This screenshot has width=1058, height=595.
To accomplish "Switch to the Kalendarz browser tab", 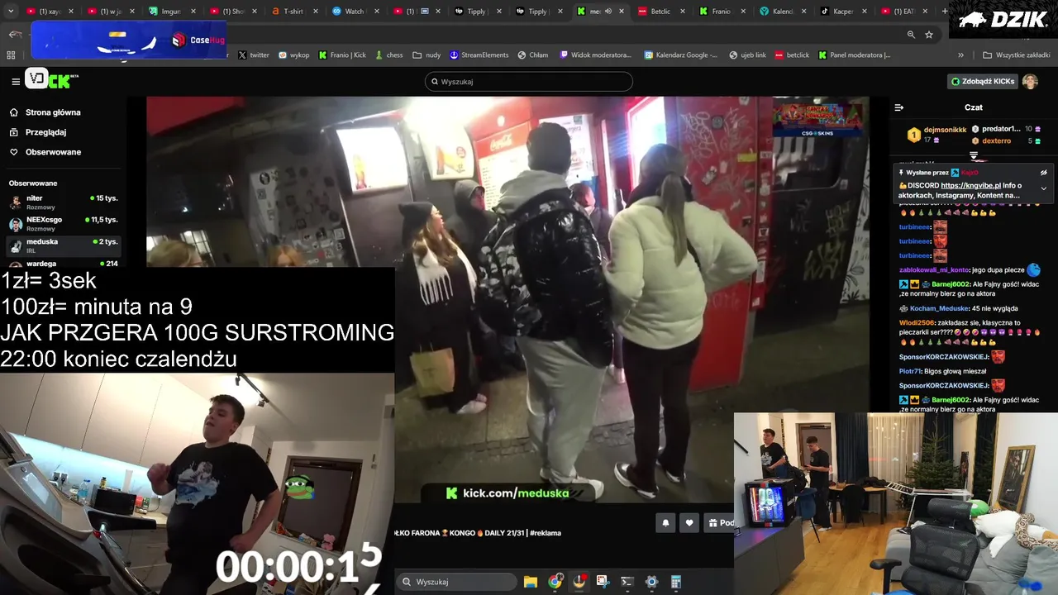I will (x=782, y=12).
